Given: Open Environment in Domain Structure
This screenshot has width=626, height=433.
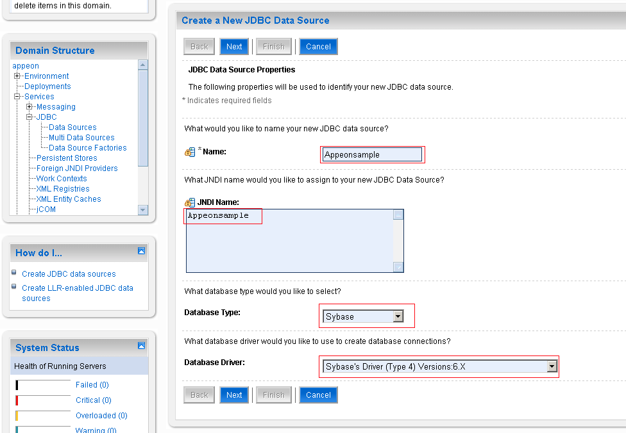Looking at the screenshot, I should pos(46,76).
